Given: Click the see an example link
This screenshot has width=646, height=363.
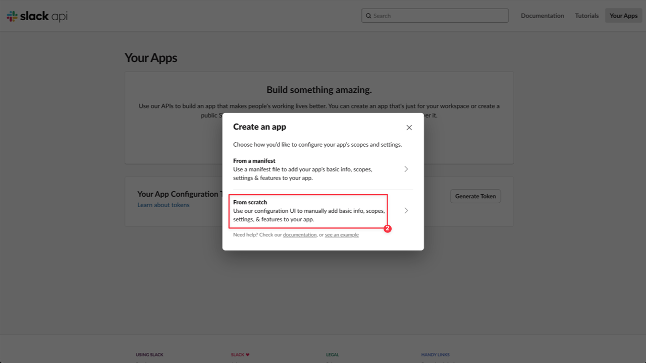Looking at the screenshot, I should point(341,234).
